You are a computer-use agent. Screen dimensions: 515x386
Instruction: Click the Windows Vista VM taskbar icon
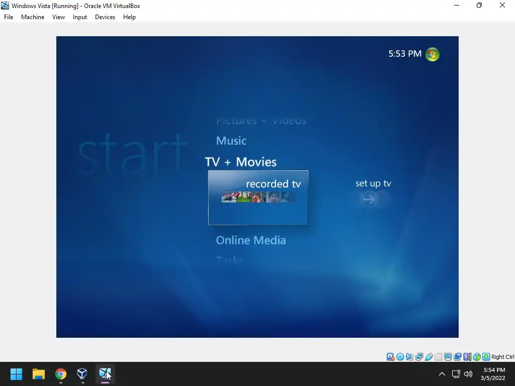[x=105, y=374]
